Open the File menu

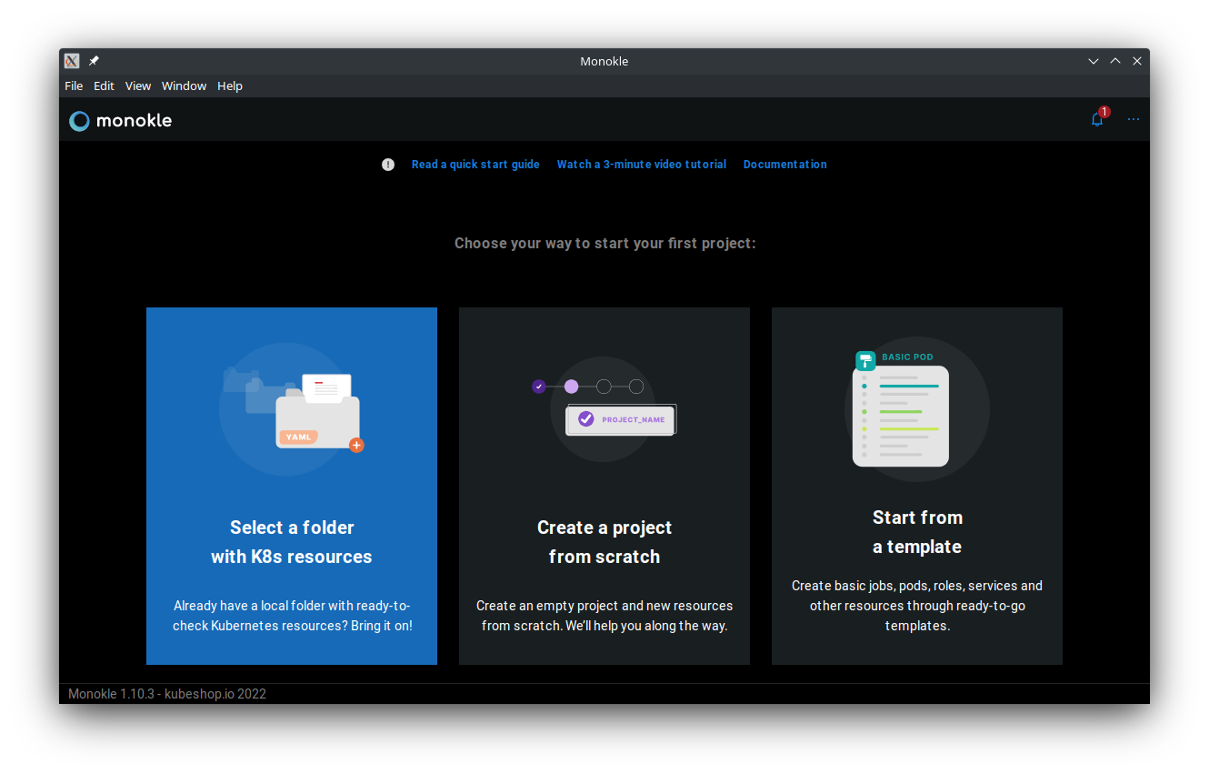[74, 85]
